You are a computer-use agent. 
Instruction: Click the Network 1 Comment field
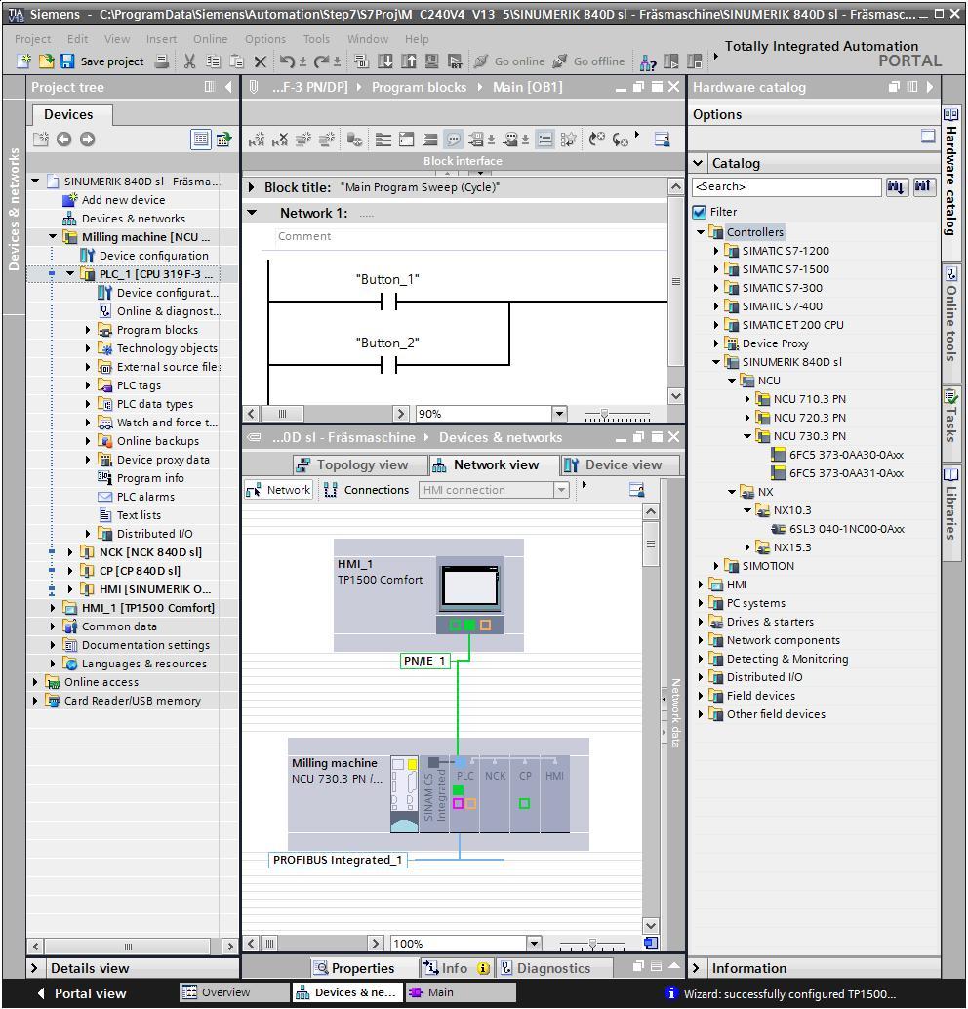point(469,237)
